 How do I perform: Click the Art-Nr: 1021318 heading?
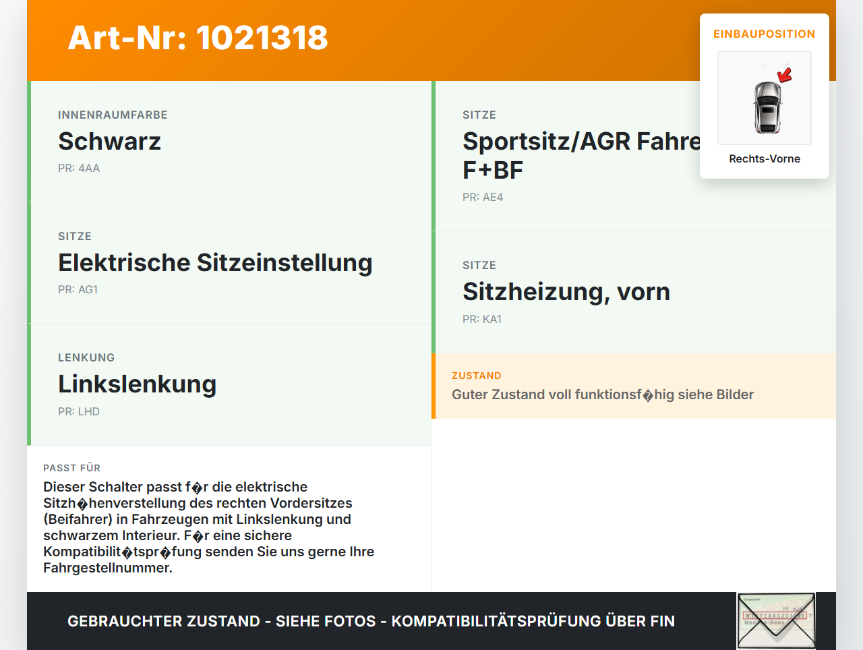[x=198, y=38]
